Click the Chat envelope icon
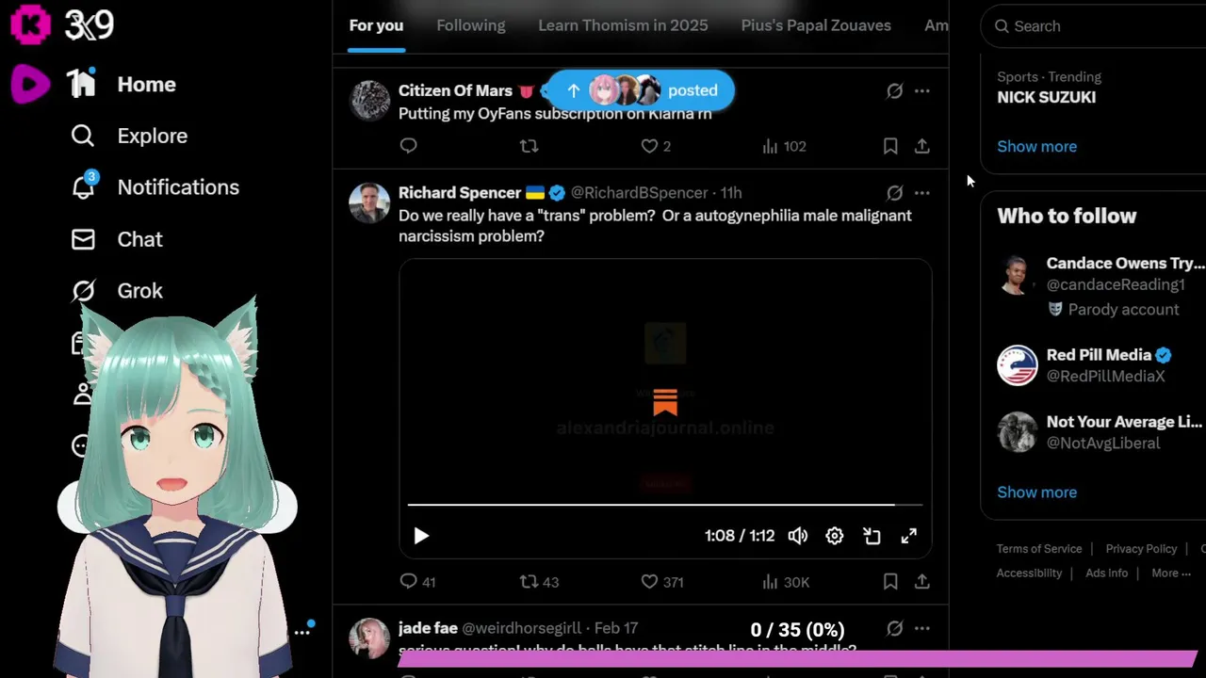Image resolution: width=1206 pixels, height=678 pixels. point(83,239)
